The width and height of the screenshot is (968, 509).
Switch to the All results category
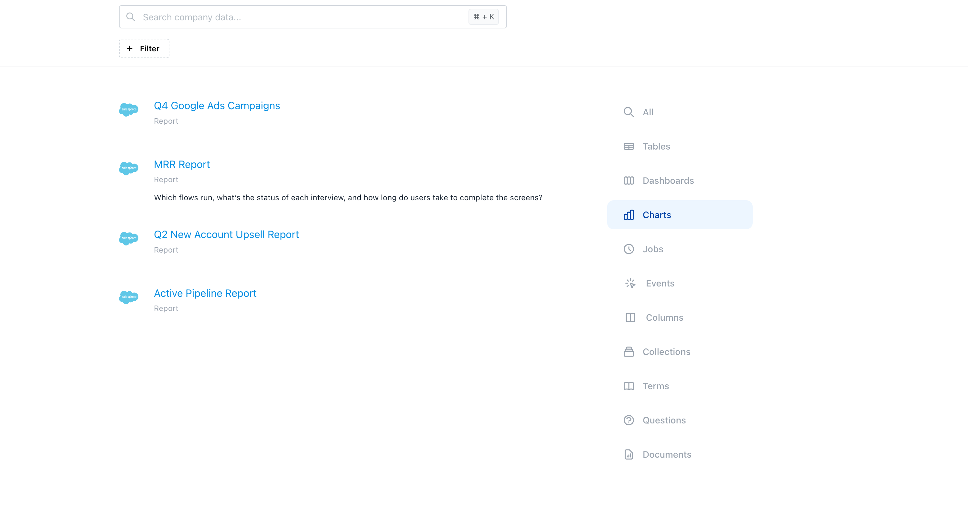pyautogui.click(x=648, y=112)
